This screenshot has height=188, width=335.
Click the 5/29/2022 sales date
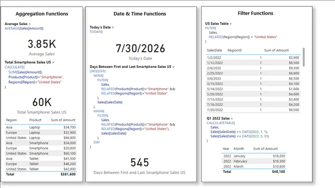pos(215,94)
